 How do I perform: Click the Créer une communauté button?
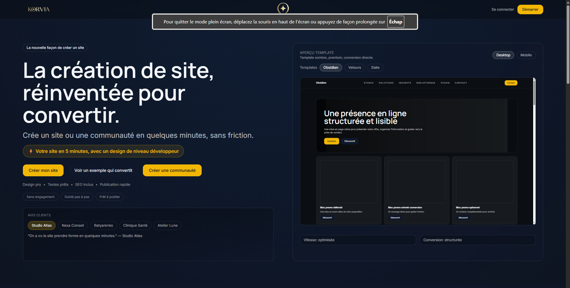(172, 170)
